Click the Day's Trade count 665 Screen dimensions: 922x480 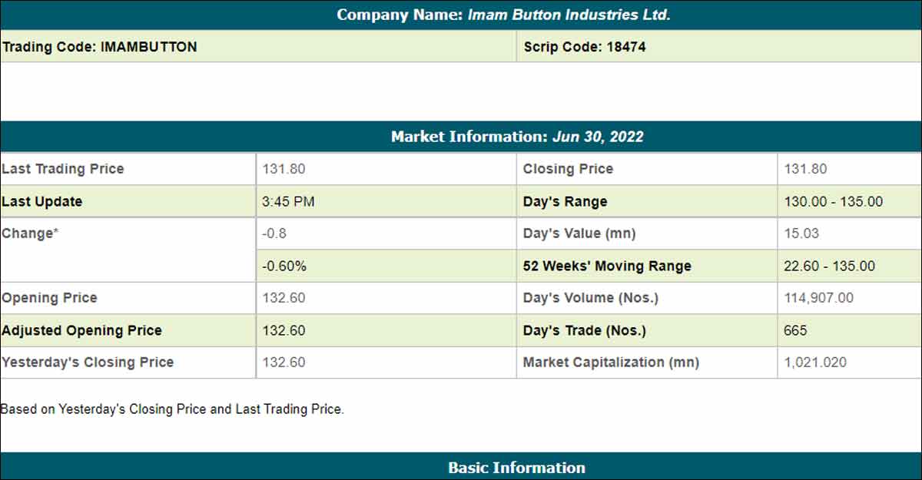(x=795, y=331)
